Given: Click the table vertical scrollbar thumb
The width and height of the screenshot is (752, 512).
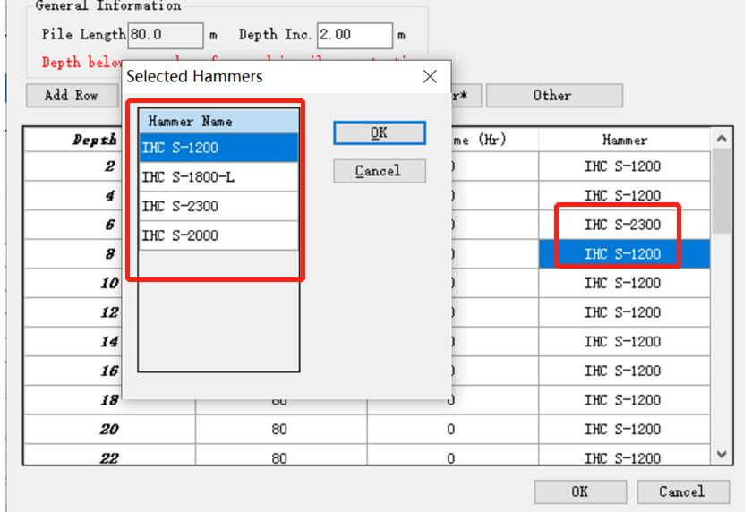Looking at the screenshot, I should click(722, 191).
